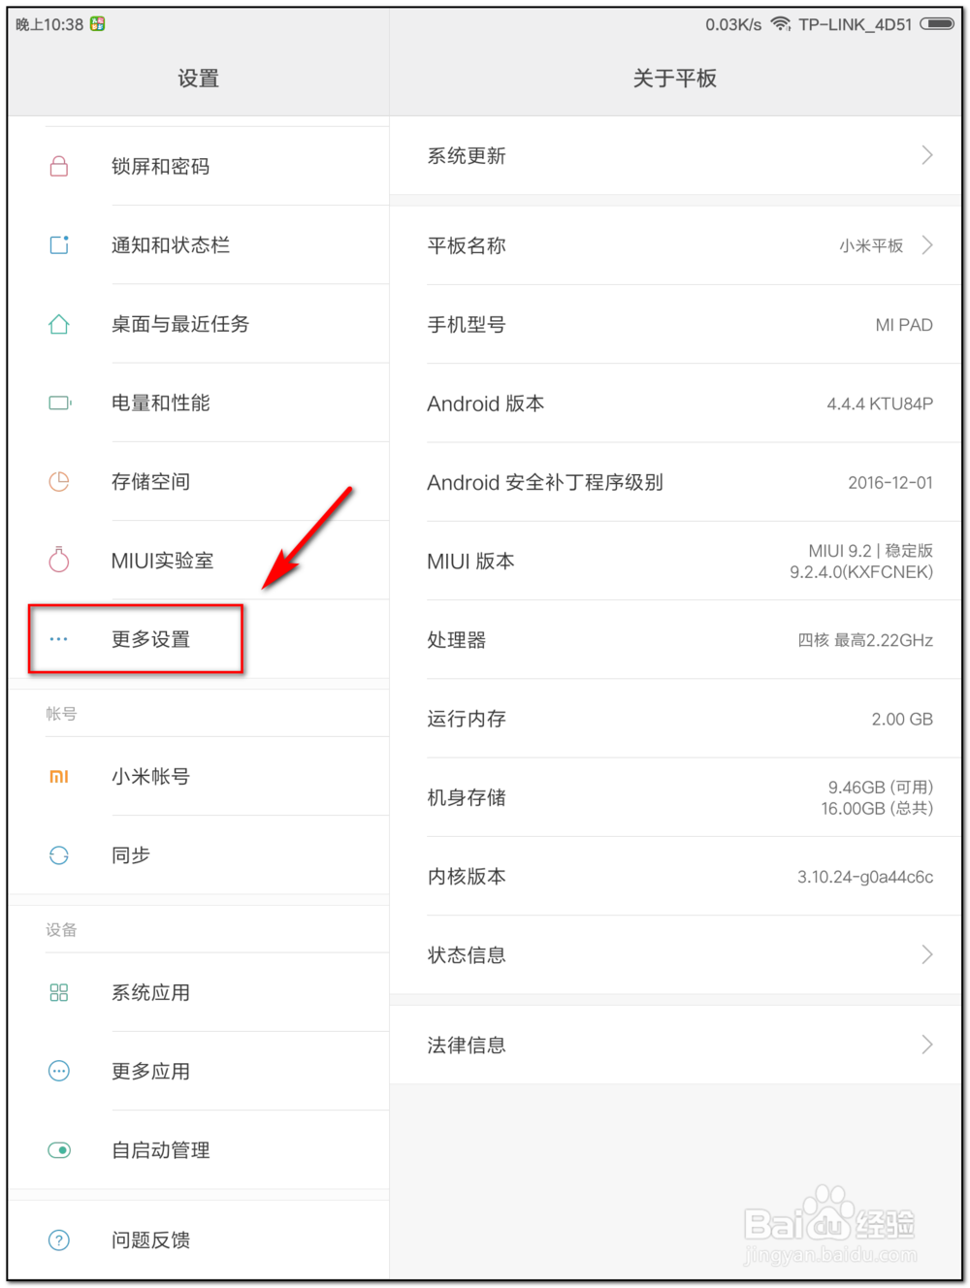Open MIUI实验室 using the flask icon
This screenshot has width=970, height=1288.
59,561
